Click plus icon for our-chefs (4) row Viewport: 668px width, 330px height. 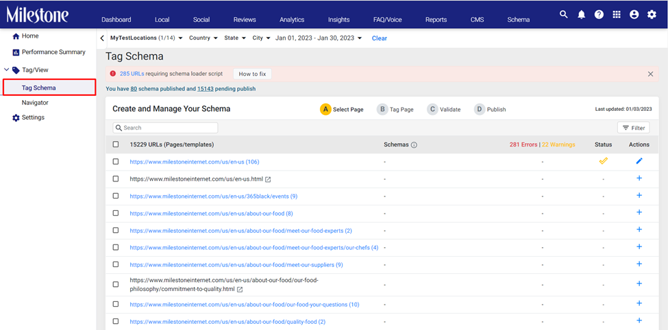tap(639, 246)
